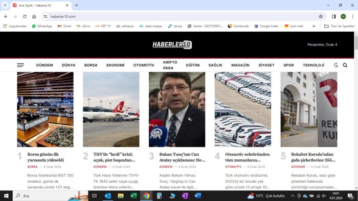Open adhouse bookmark
This screenshot has width=358, height=201.
click(125, 26)
